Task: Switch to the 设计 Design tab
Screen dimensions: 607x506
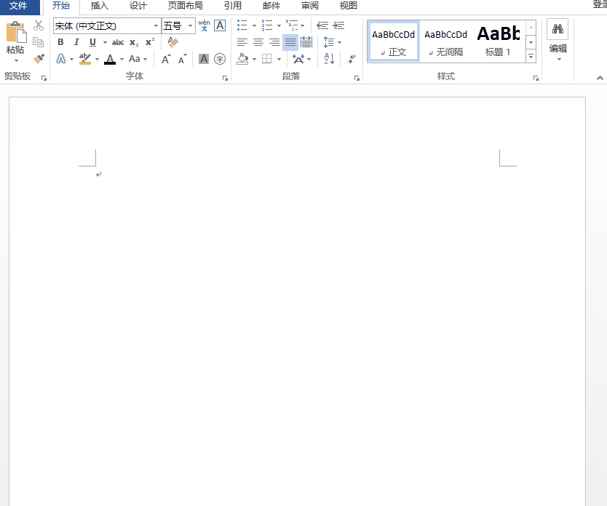Action: 138,6
